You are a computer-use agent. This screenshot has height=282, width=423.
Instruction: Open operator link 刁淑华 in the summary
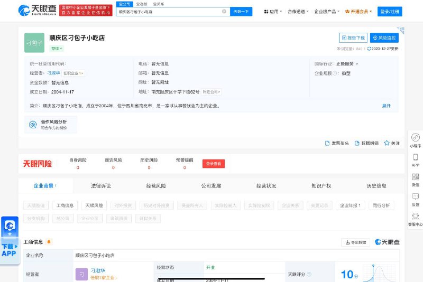53,73
